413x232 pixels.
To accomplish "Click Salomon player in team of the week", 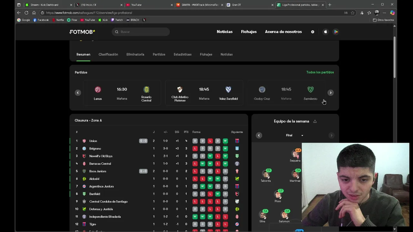I will coord(284,216).
